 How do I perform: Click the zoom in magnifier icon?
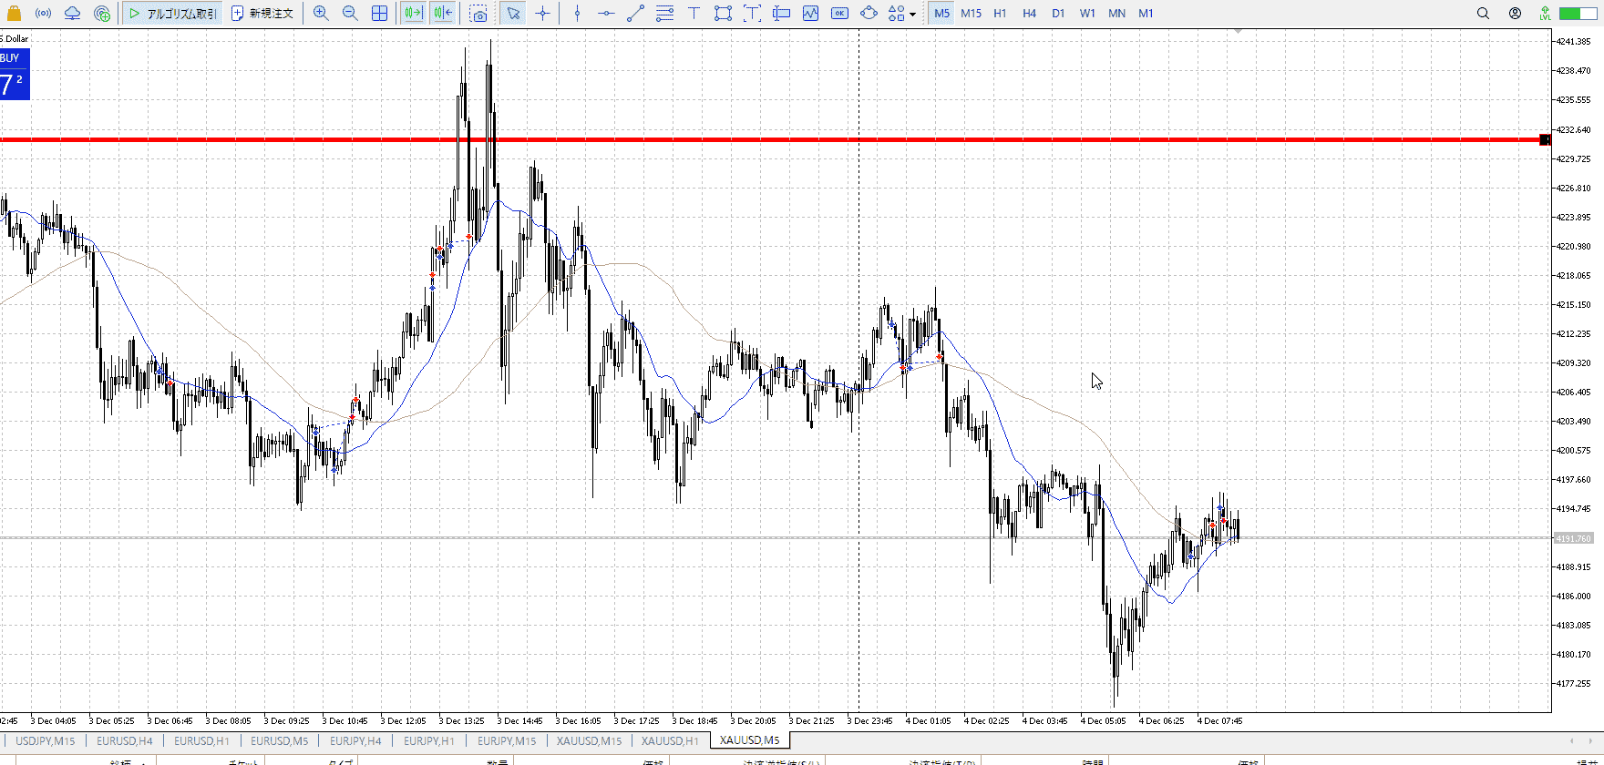click(321, 14)
